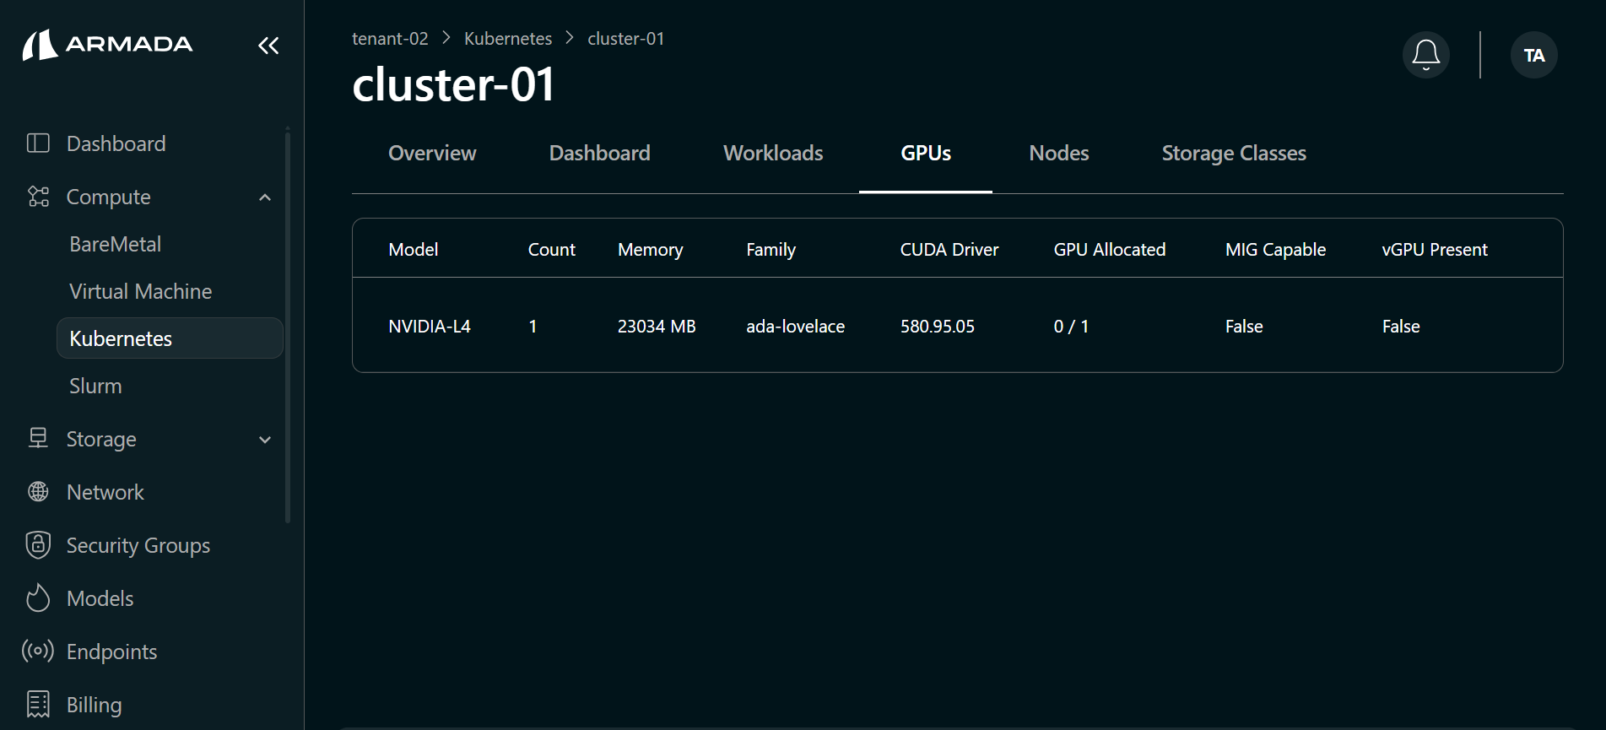Click the False value under vGPU Present
Viewport: 1606px width, 730px height.
pos(1401,326)
